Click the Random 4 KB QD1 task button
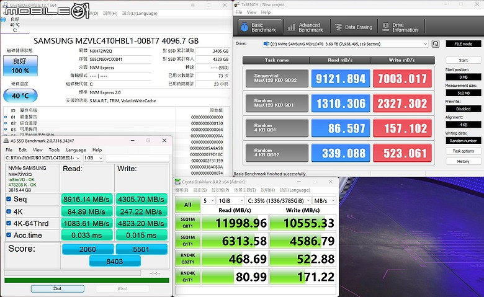 coord(277,128)
